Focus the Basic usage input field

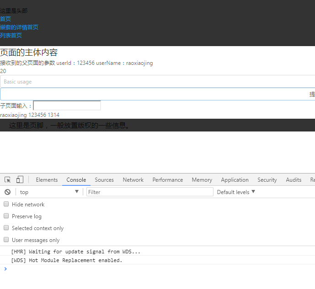[x=157, y=82]
